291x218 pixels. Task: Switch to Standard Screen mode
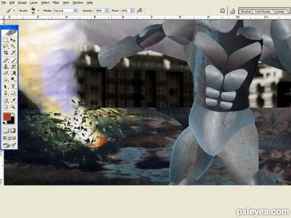pos(5,138)
